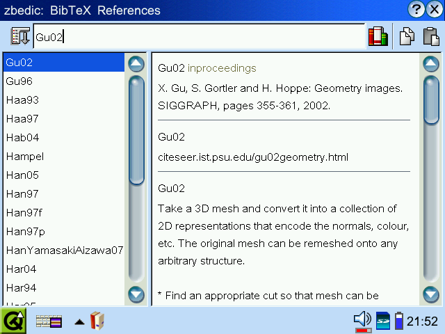The image size is (445, 334).
Task: Click the sort-list icon left of search field
Action: click(21, 37)
